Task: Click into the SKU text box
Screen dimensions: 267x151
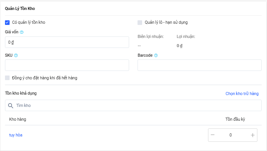Action: 67,65
